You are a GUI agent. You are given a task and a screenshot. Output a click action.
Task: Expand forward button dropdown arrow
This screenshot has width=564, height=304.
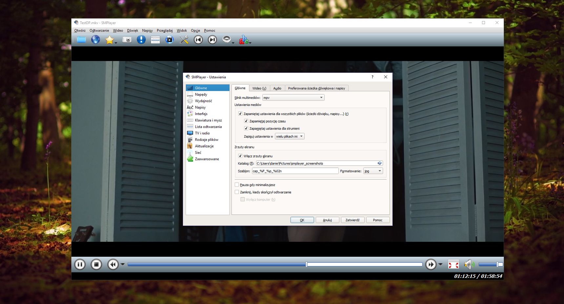pyautogui.click(x=440, y=264)
